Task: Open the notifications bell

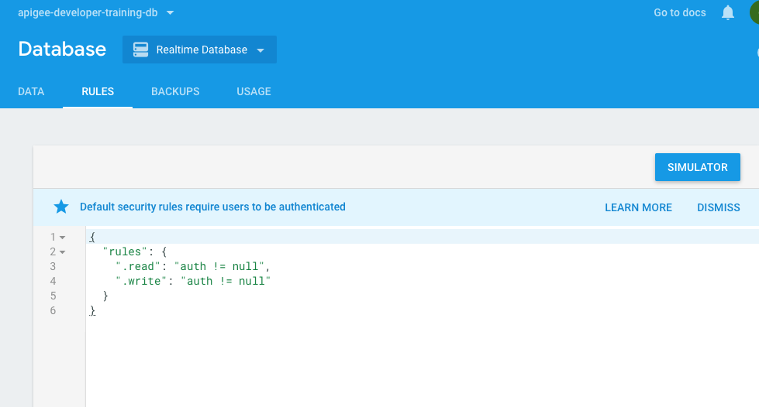Action: [727, 12]
